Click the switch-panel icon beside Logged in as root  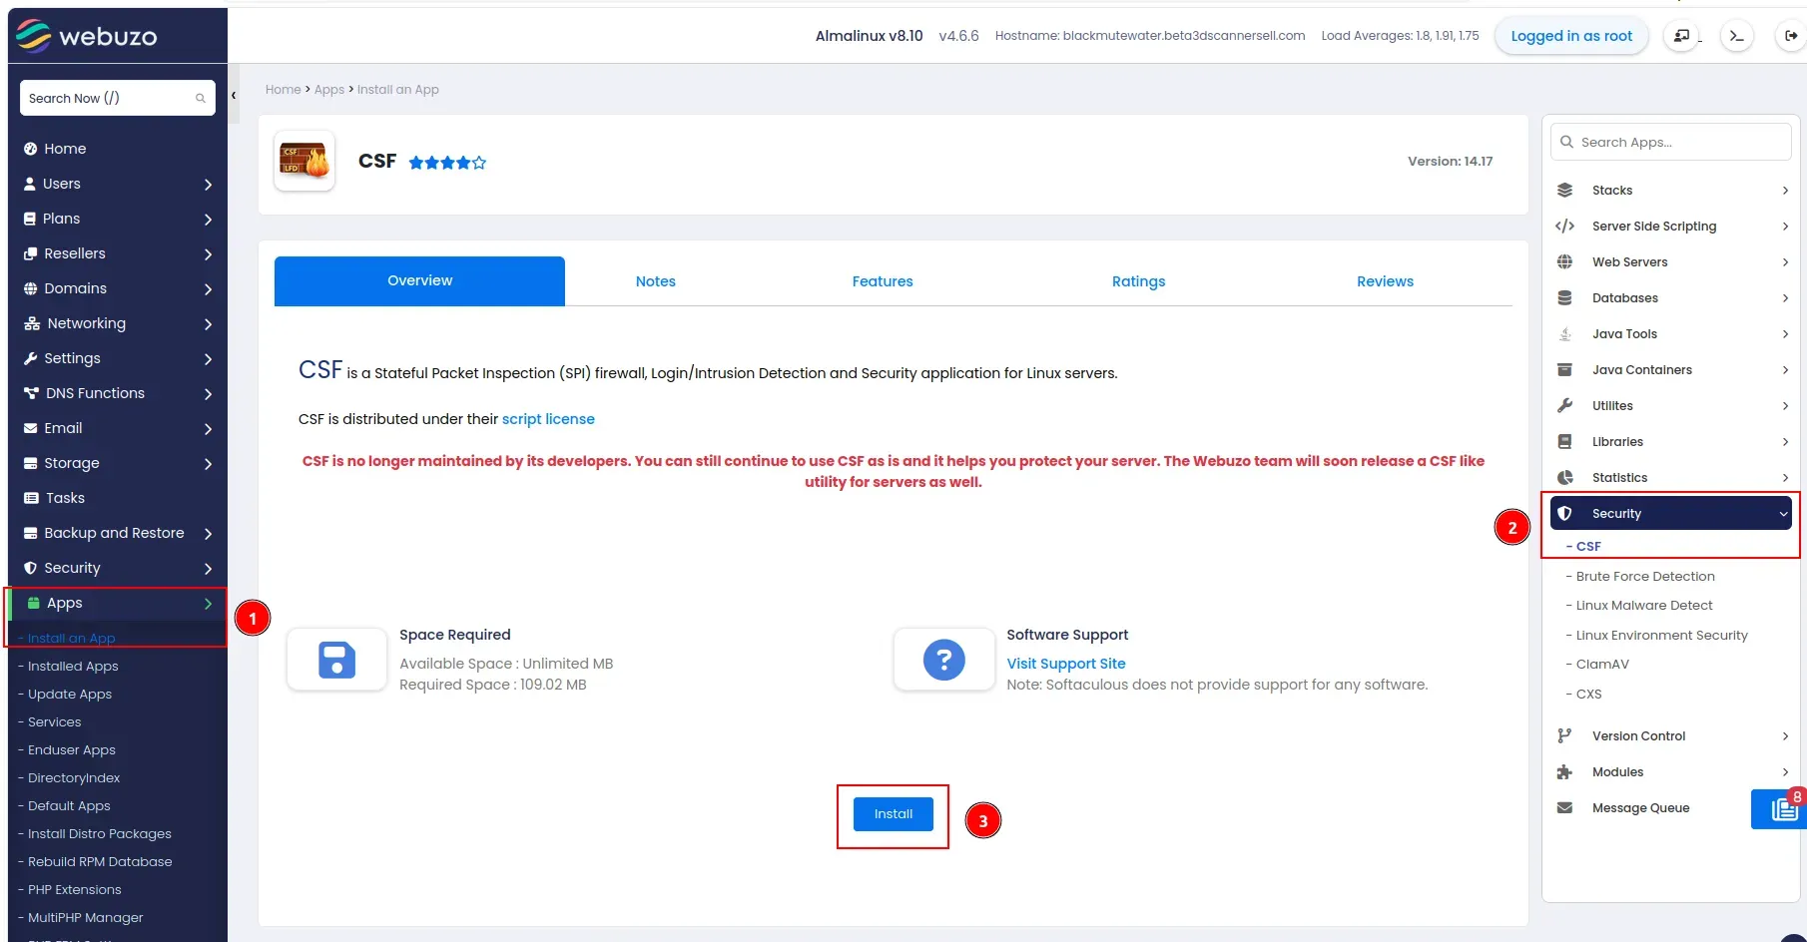tap(1682, 36)
